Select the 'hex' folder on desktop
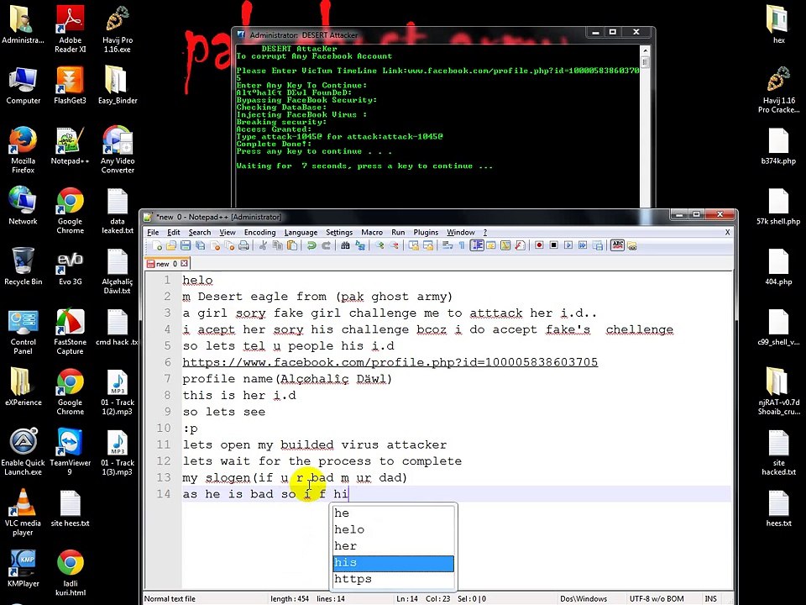The width and height of the screenshot is (806, 605). (x=778, y=24)
